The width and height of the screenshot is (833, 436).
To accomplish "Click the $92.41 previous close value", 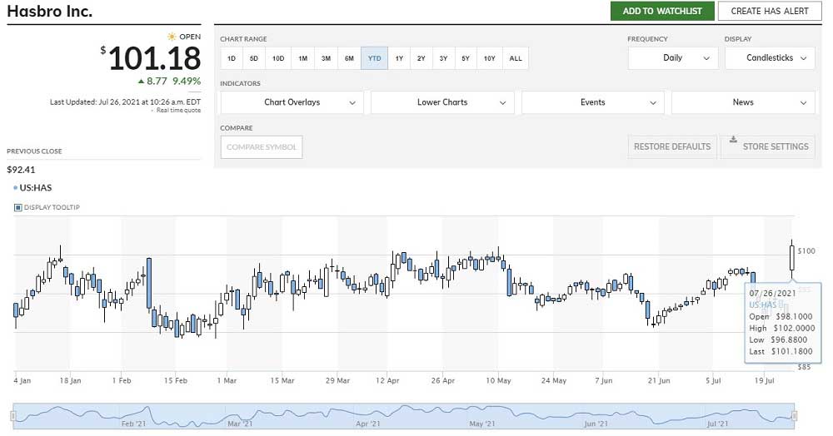I will (x=21, y=170).
